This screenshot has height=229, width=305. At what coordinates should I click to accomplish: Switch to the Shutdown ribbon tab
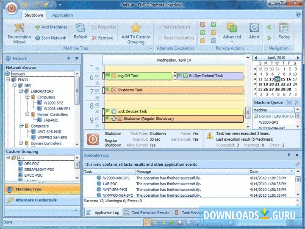click(34, 15)
